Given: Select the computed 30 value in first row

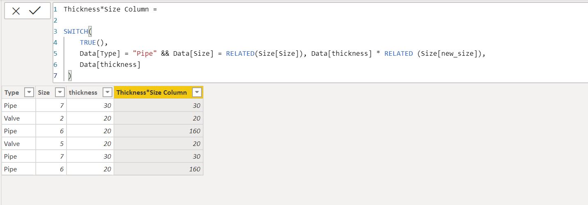Looking at the screenshot, I should tap(158, 105).
